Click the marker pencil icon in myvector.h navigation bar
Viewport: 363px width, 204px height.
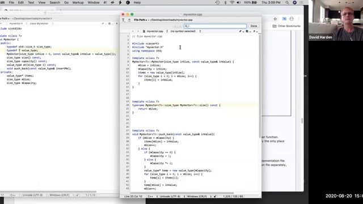point(103,24)
